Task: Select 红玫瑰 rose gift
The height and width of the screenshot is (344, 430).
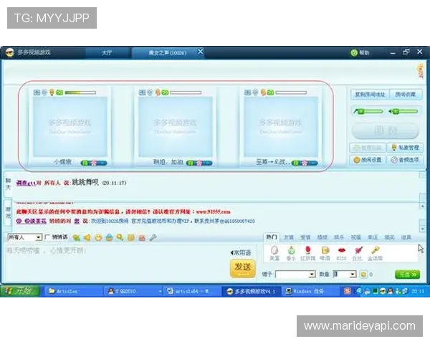Action: coord(307,253)
